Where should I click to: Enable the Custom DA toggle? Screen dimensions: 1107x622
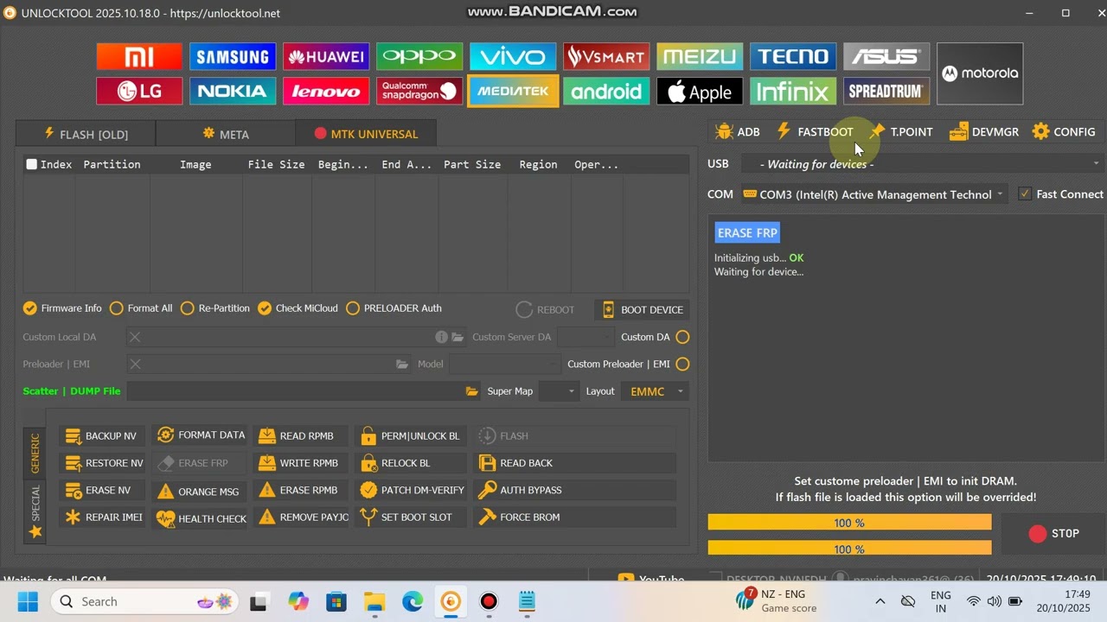[x=682, y=337]
